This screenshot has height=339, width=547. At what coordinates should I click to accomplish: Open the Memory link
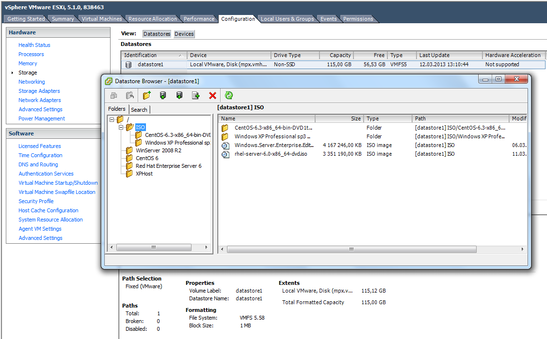[x=28, y=63]
